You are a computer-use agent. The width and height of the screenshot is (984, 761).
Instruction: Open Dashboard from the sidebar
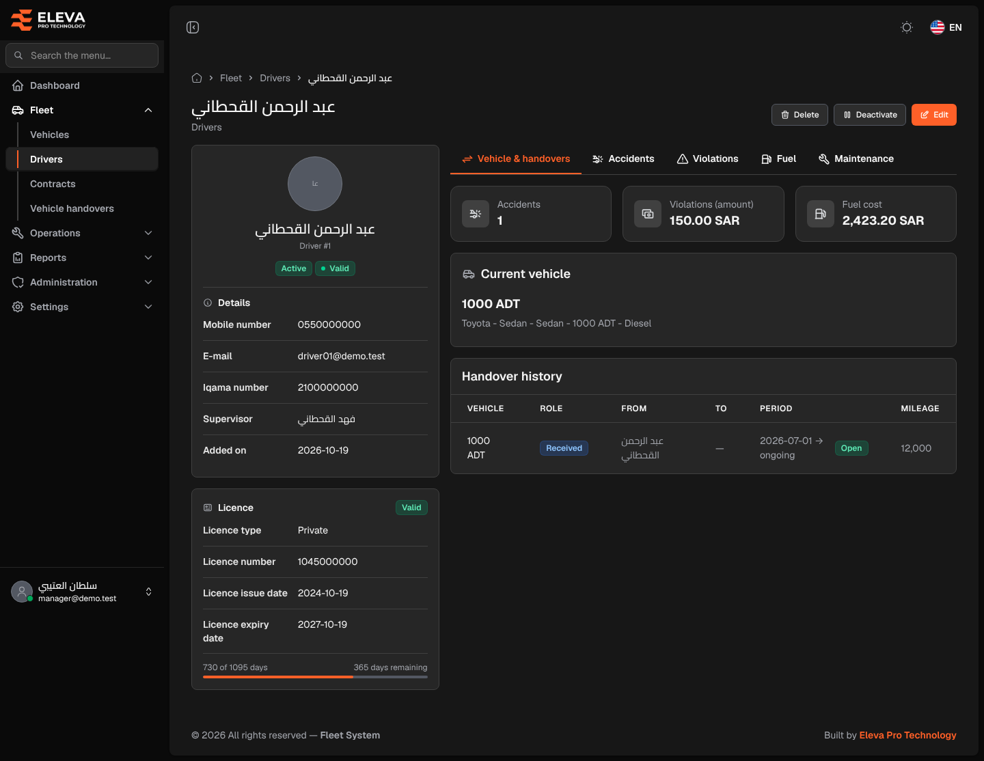click(82, 85)
